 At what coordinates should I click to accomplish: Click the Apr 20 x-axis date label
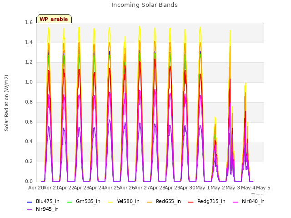[36, 188]
